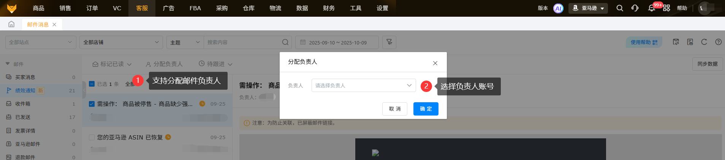Open the 主题 search type dropdown
Screen dimensions: 725x160
tap(185, 42)
